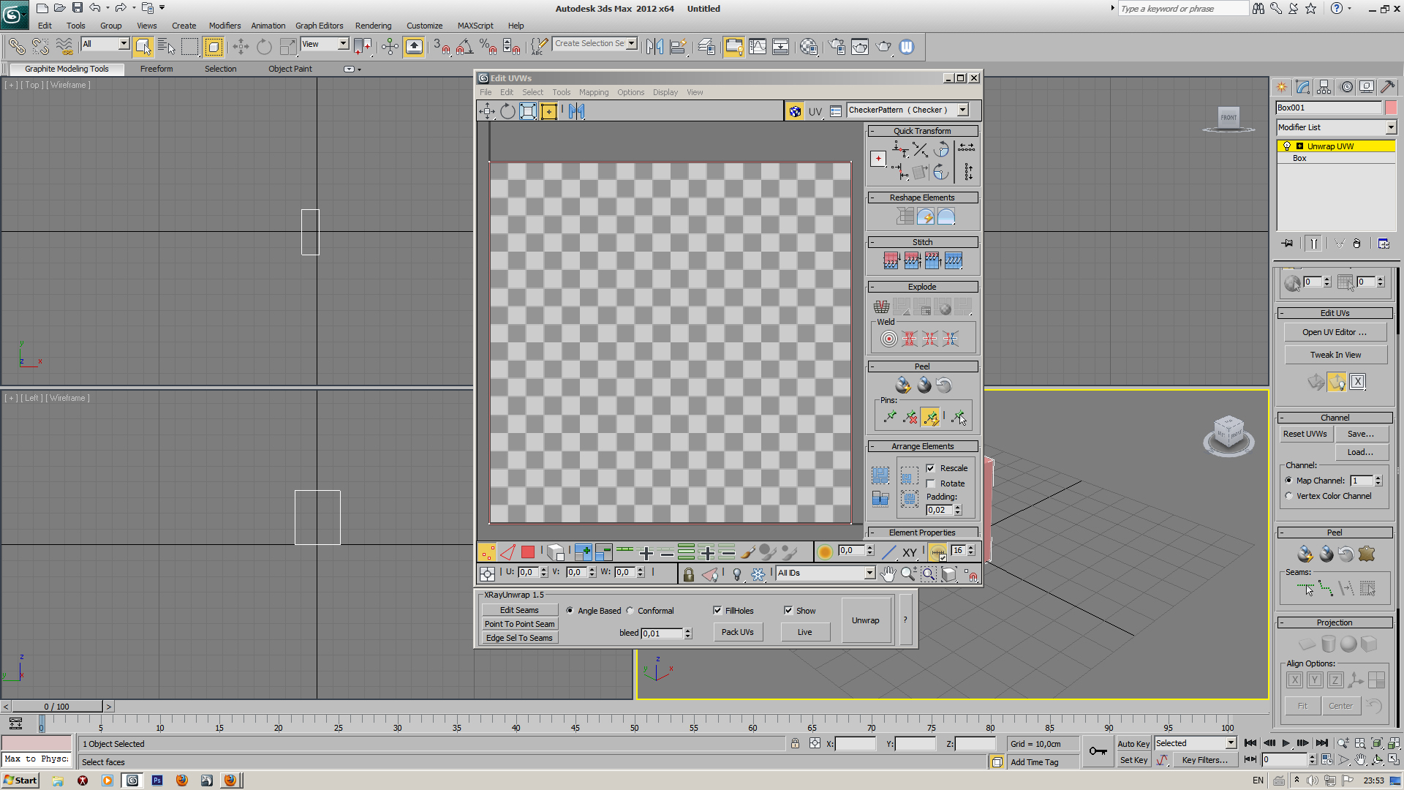Select the Rotate tool in Edit UVWs toolbar
Image resolution: width=1404 pixels, height=790 pixels.
pos(507,111)
